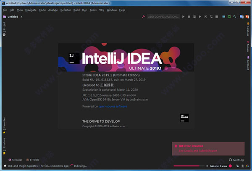Image resolution: width=252 pixels, height=171 pixels.
Task: Click the IntelliJ IDEA splash banner image
Action: [x=126, y=58]
